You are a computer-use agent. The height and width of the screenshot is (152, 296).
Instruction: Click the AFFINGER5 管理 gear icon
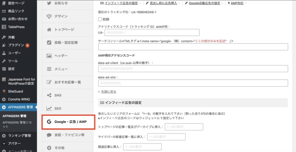tap(4, 107)
